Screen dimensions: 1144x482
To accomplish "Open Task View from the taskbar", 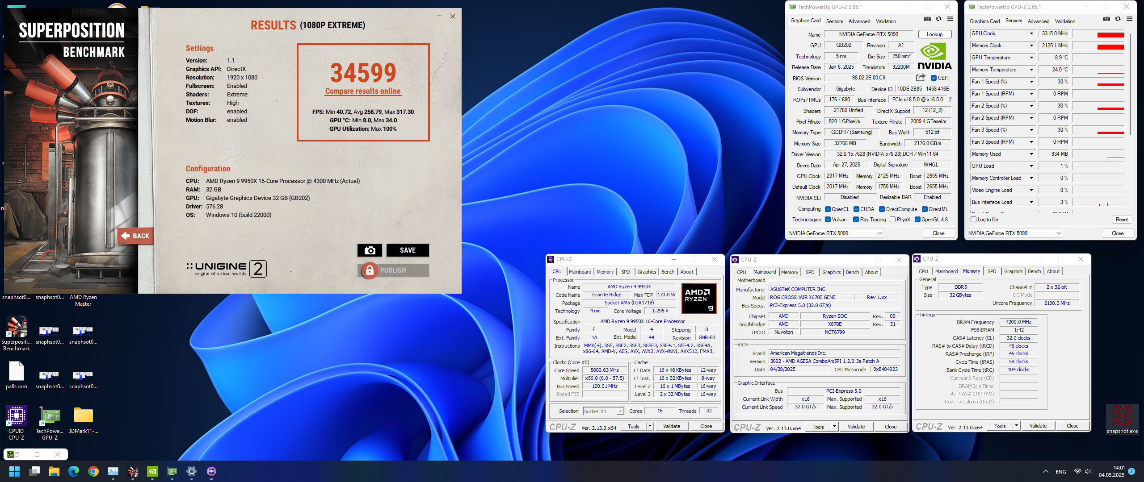I will tap(34, 471).
